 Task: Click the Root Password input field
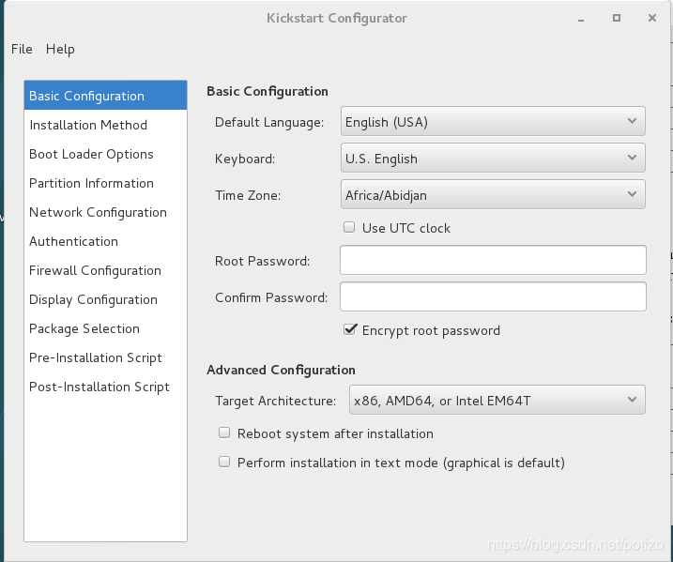[493, 260]
